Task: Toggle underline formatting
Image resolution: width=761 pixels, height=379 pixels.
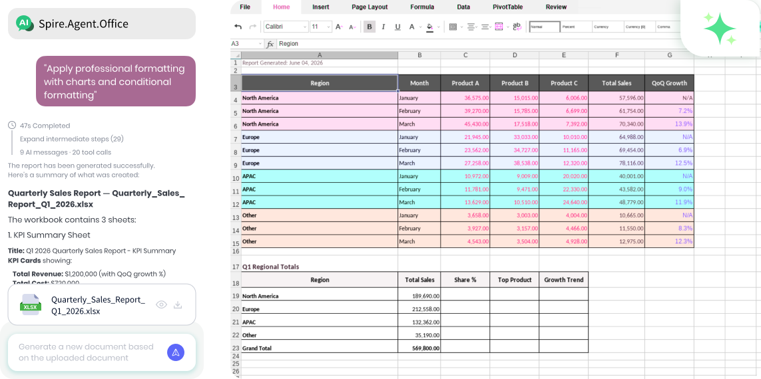Action: [x=397, y=27]
